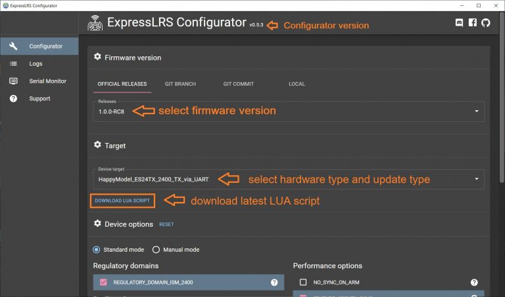505x297 pixels.
Task: Open the Discord chat icon in header
Action: [459, 22]
